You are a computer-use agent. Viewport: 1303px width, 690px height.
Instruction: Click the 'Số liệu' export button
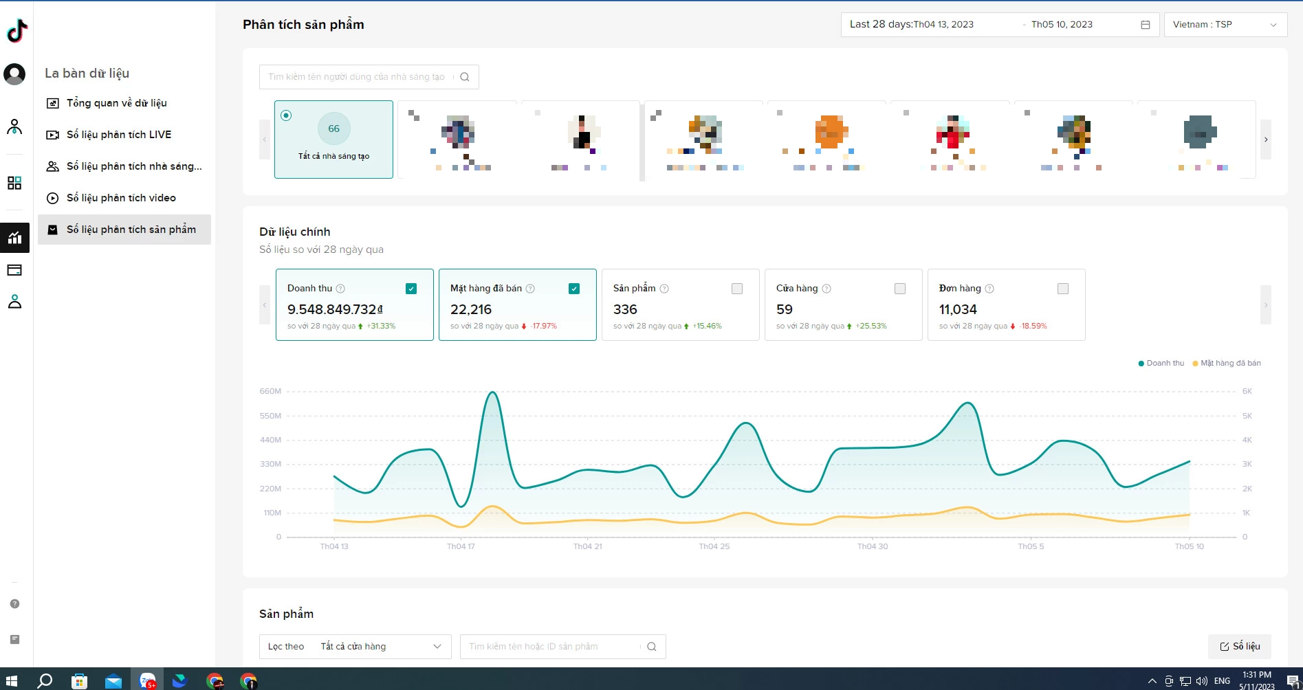[1239, 647]
